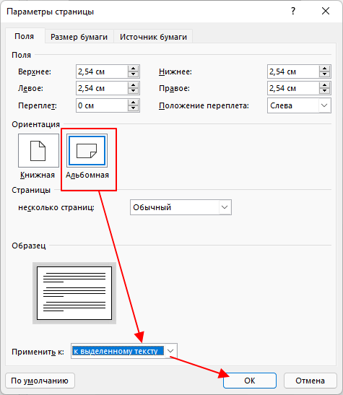The height and width of the screenshot is (395, 343).
Task: Open the Размер бумаги tab
Action: click(79, 37)
